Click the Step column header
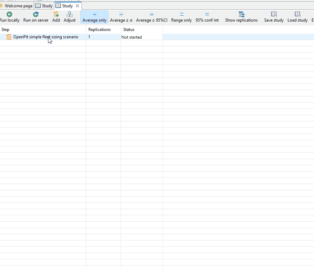Screen dimensions: 314x269 (x=43, y=30)
